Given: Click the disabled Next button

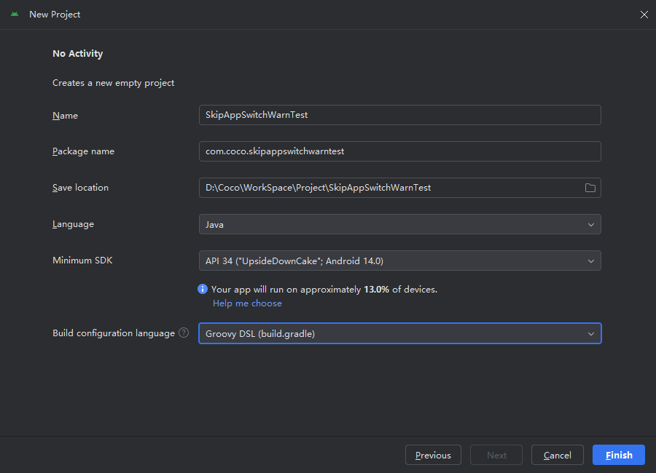Looking at the screenshot, I should click(x=496, y=455).
